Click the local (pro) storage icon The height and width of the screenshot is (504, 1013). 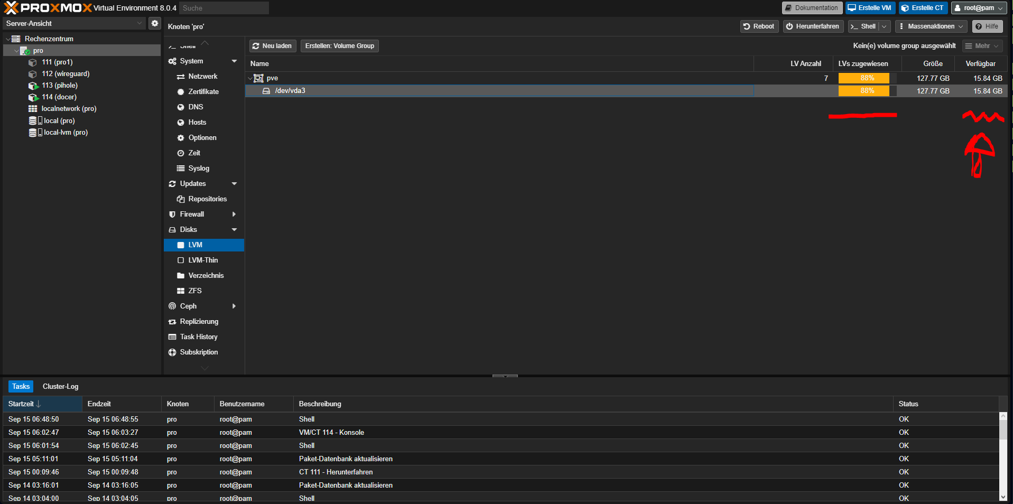[35, 121]
